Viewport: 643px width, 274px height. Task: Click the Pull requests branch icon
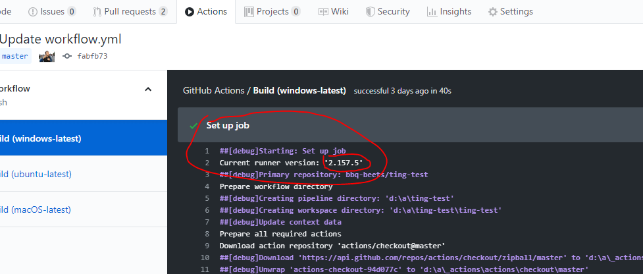click(x=97, y=12)
